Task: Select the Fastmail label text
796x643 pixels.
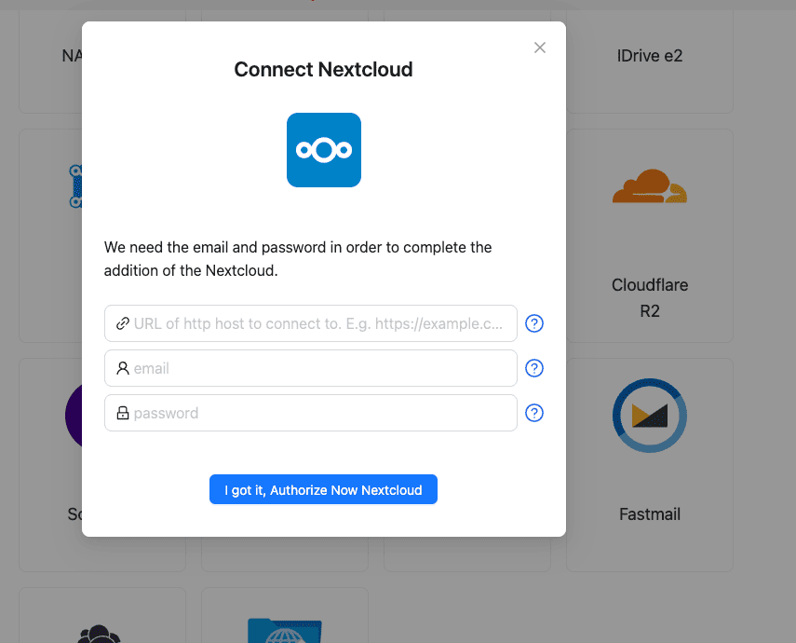Action: click(649, 513)
